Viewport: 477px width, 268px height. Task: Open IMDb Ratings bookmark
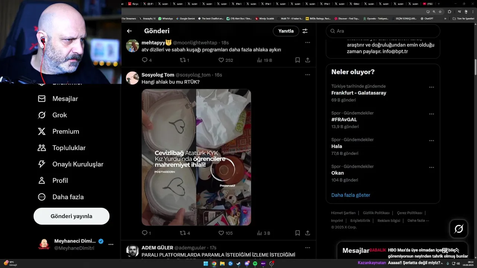pos(318,18)
